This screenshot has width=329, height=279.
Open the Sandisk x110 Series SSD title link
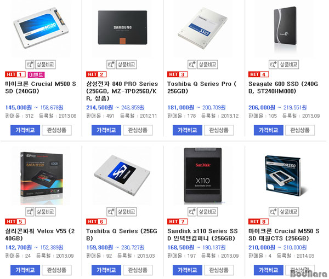click(202, 235)
